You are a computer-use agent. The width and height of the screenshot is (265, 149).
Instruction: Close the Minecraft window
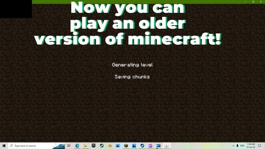point(261,2)
